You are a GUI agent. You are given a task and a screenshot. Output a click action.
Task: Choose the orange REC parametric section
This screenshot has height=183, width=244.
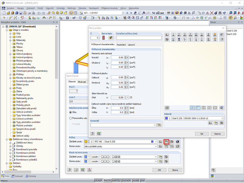click(x=215, y=35)
